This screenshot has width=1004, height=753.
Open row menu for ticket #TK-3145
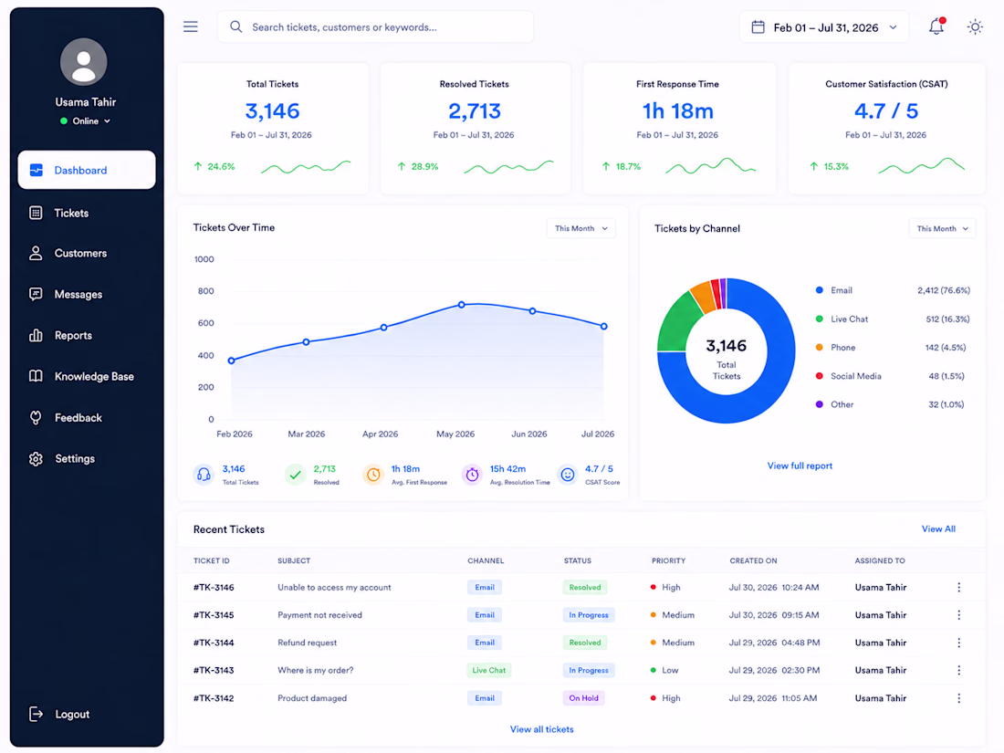[x=958, y=614]
